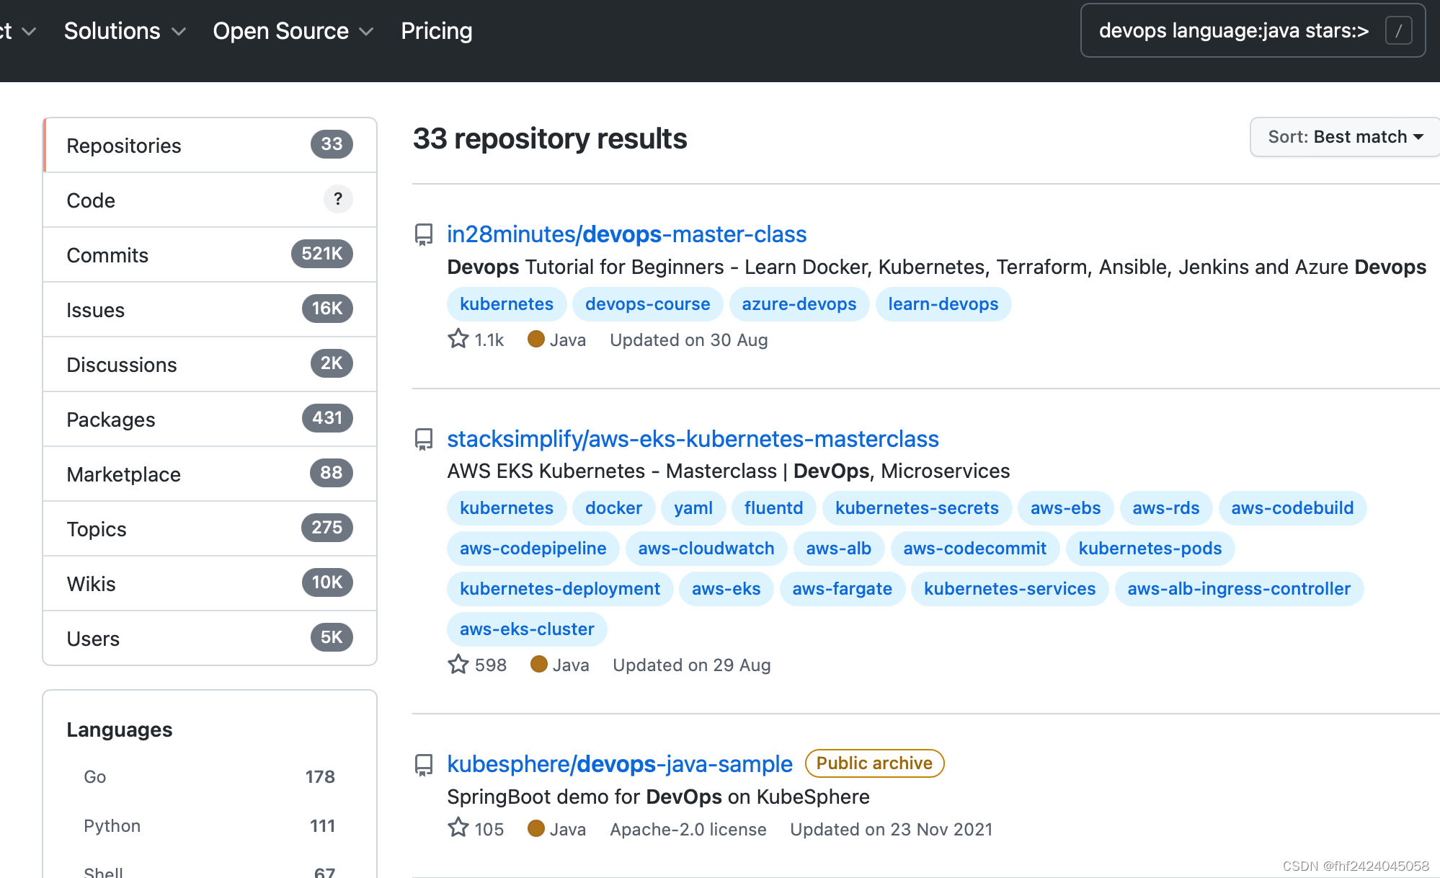Screen dimensions: 1440x878
Task: Show Wikis results
Action: coord(210,583)
